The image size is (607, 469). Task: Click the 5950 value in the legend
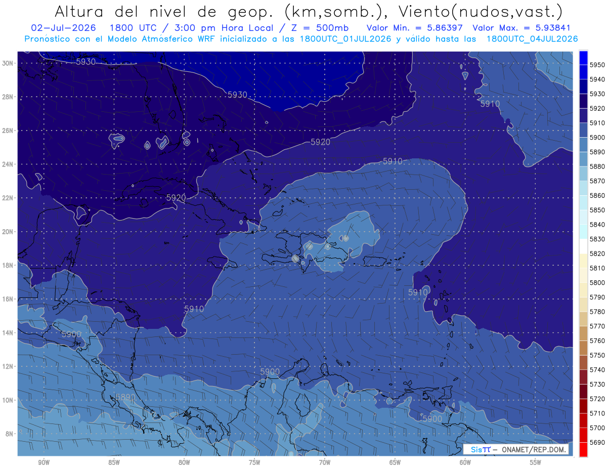tap(597, 65)
